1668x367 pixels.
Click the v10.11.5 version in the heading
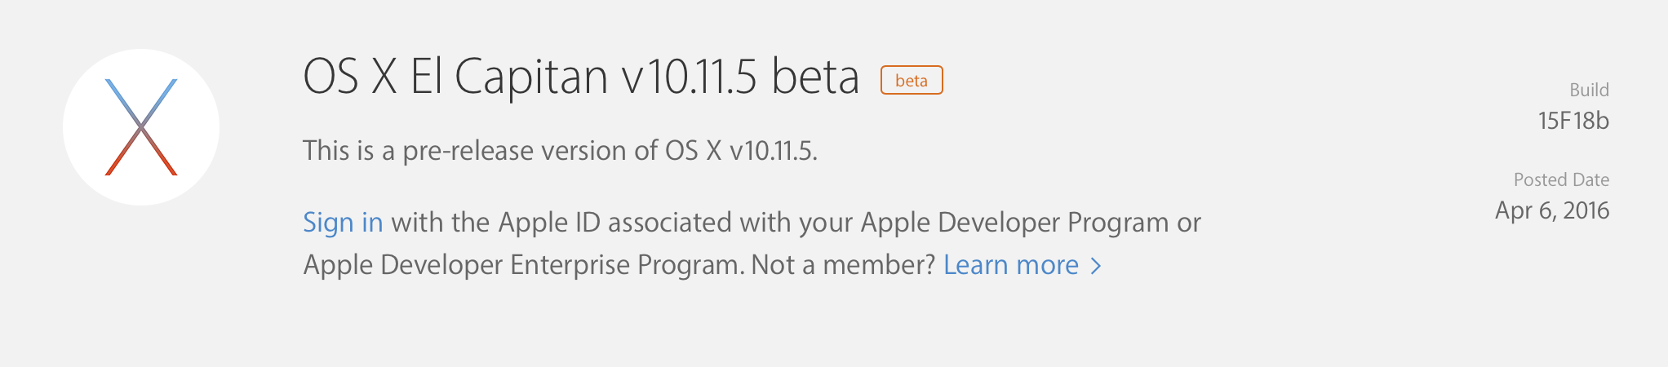pos(690,77)
